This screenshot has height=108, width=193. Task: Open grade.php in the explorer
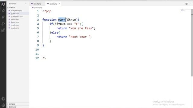(x=18, y=13)
